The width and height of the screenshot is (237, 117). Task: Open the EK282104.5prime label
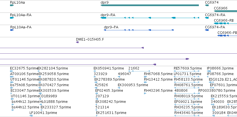pyautogui.click(x=53, y=68)
